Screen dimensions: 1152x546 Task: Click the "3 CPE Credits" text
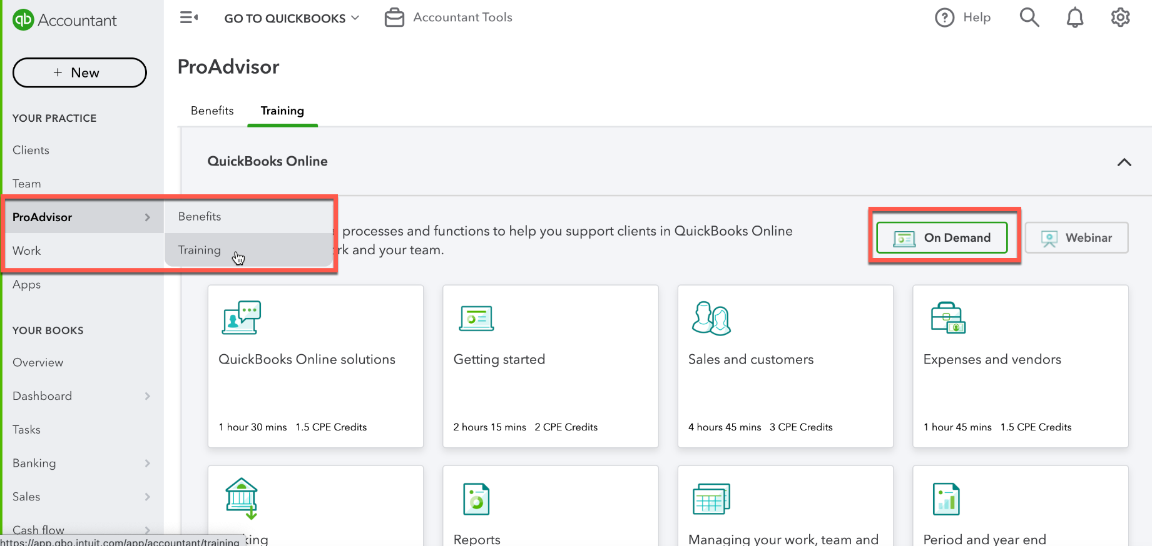(x=801, y=427)
